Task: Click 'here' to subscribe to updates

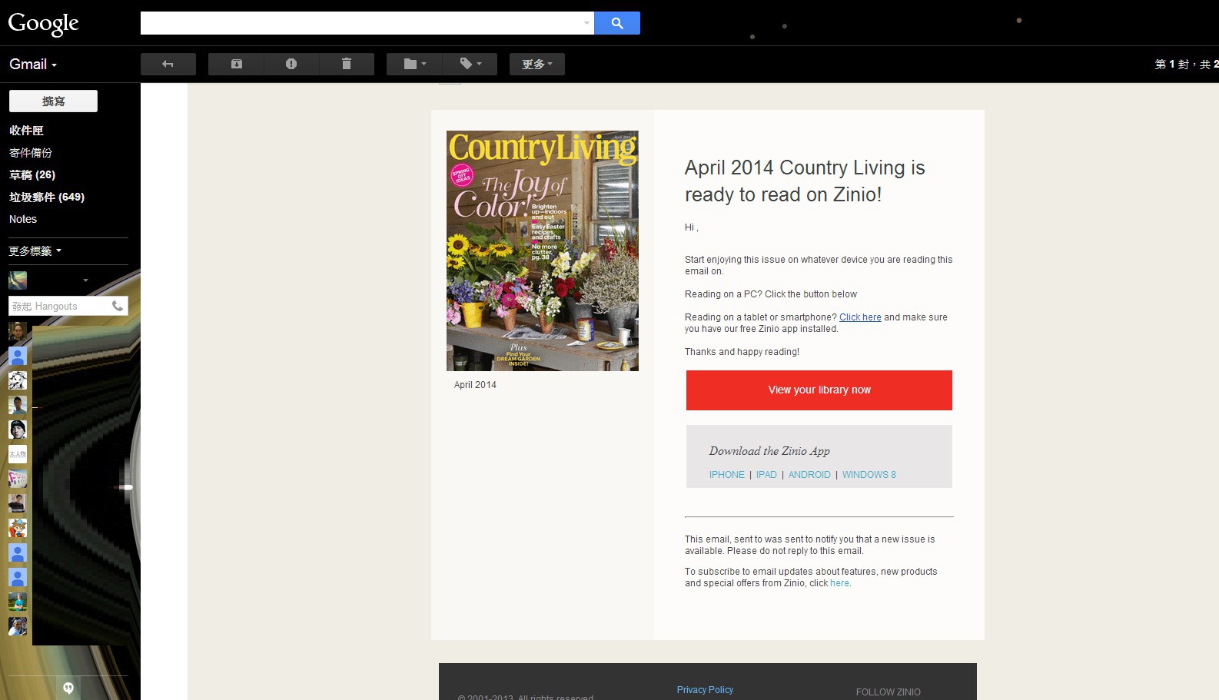Action: coord(839,583)
